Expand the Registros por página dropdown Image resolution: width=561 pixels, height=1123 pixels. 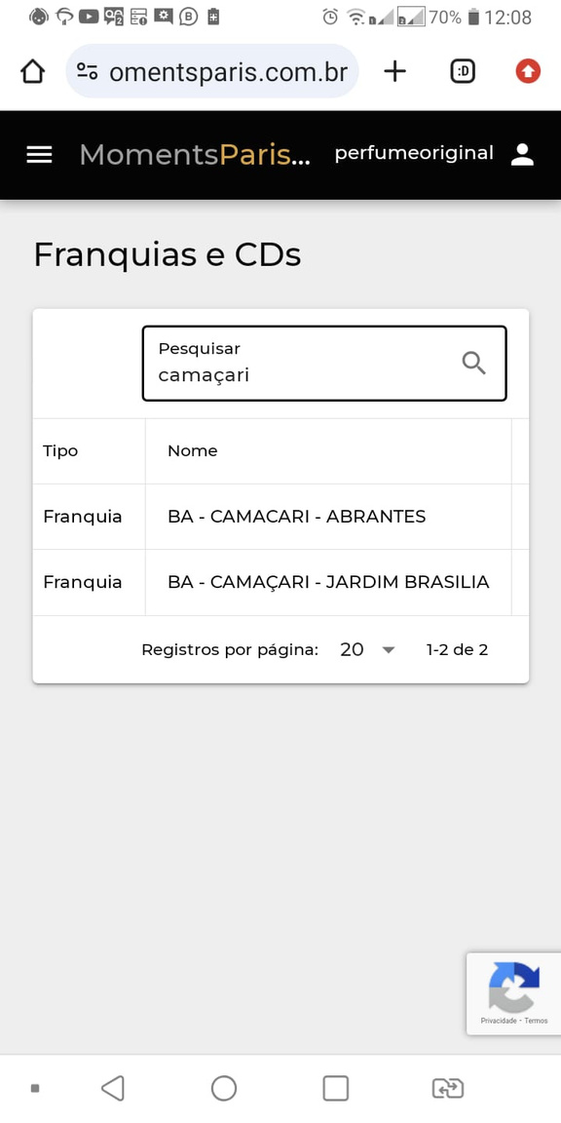pyautogui.click(x=367, y=649)
